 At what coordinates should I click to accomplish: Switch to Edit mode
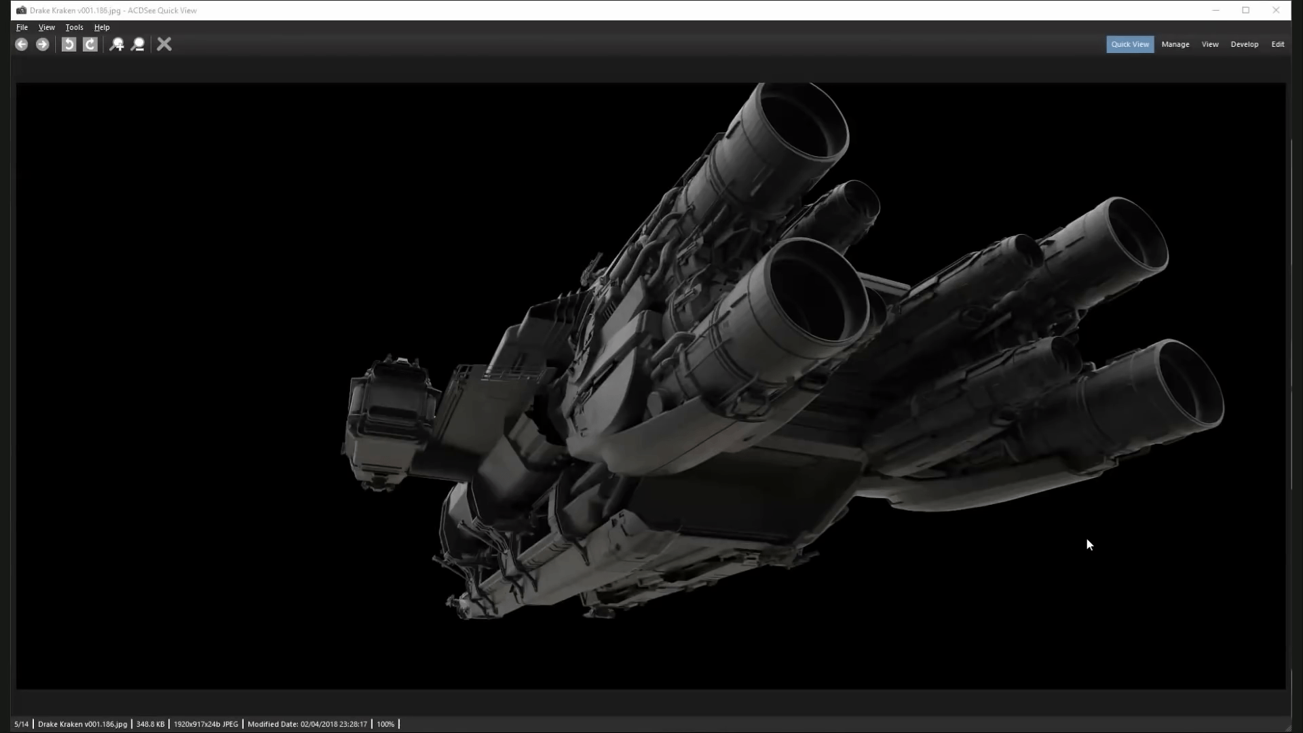1278,44
